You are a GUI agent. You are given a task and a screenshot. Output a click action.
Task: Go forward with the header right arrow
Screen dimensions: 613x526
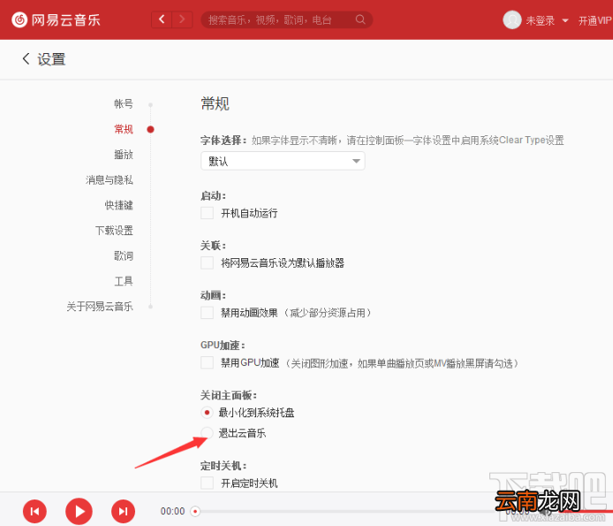(182, 19)
